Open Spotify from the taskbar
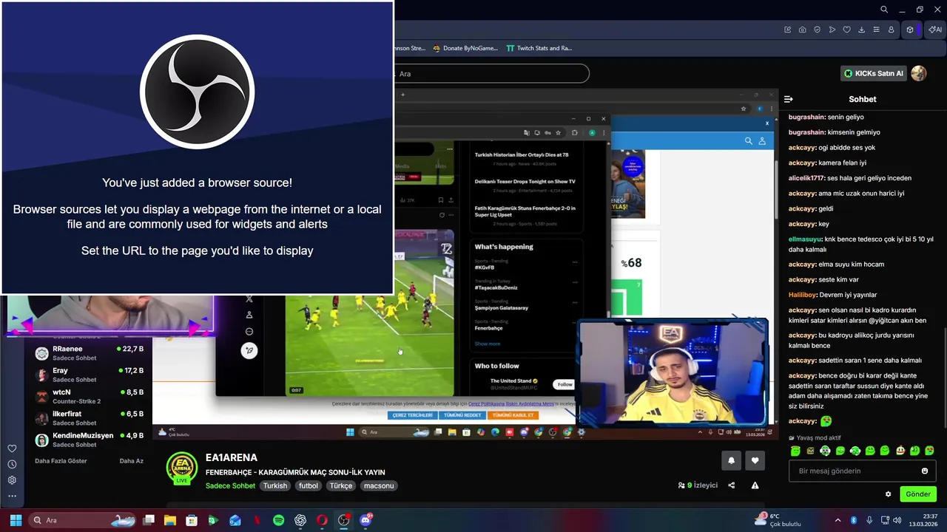 pos(278,520)
